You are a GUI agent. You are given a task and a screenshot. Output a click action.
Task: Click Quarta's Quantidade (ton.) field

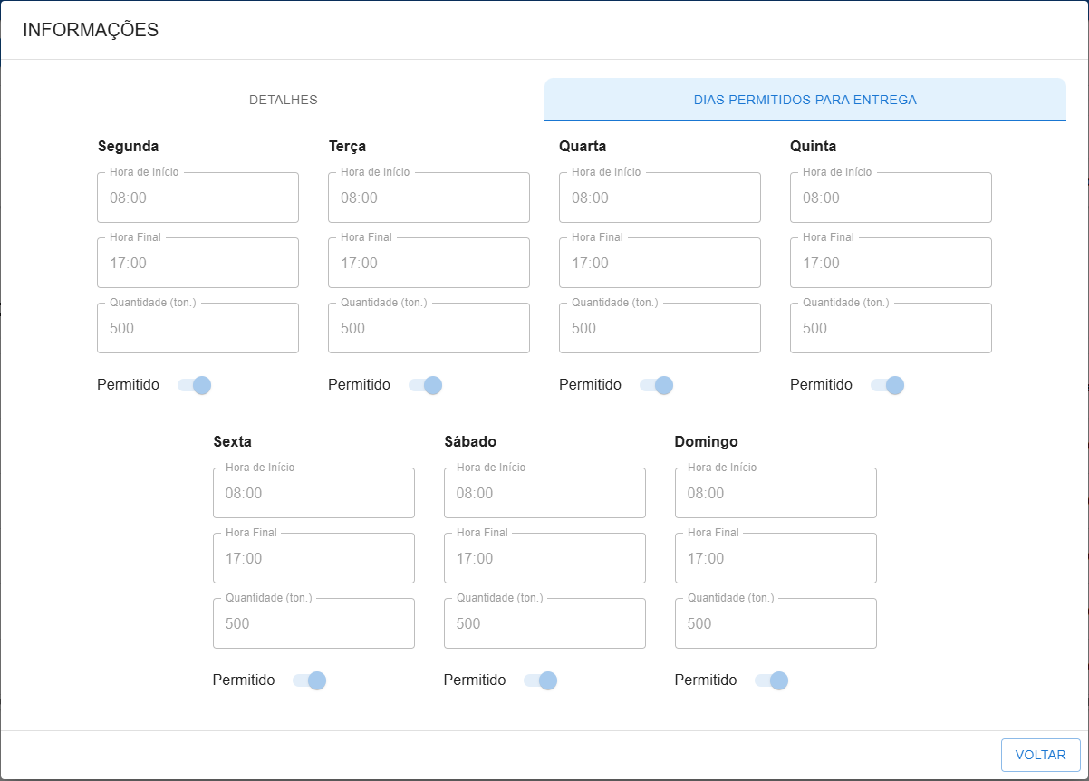(660, 328)
